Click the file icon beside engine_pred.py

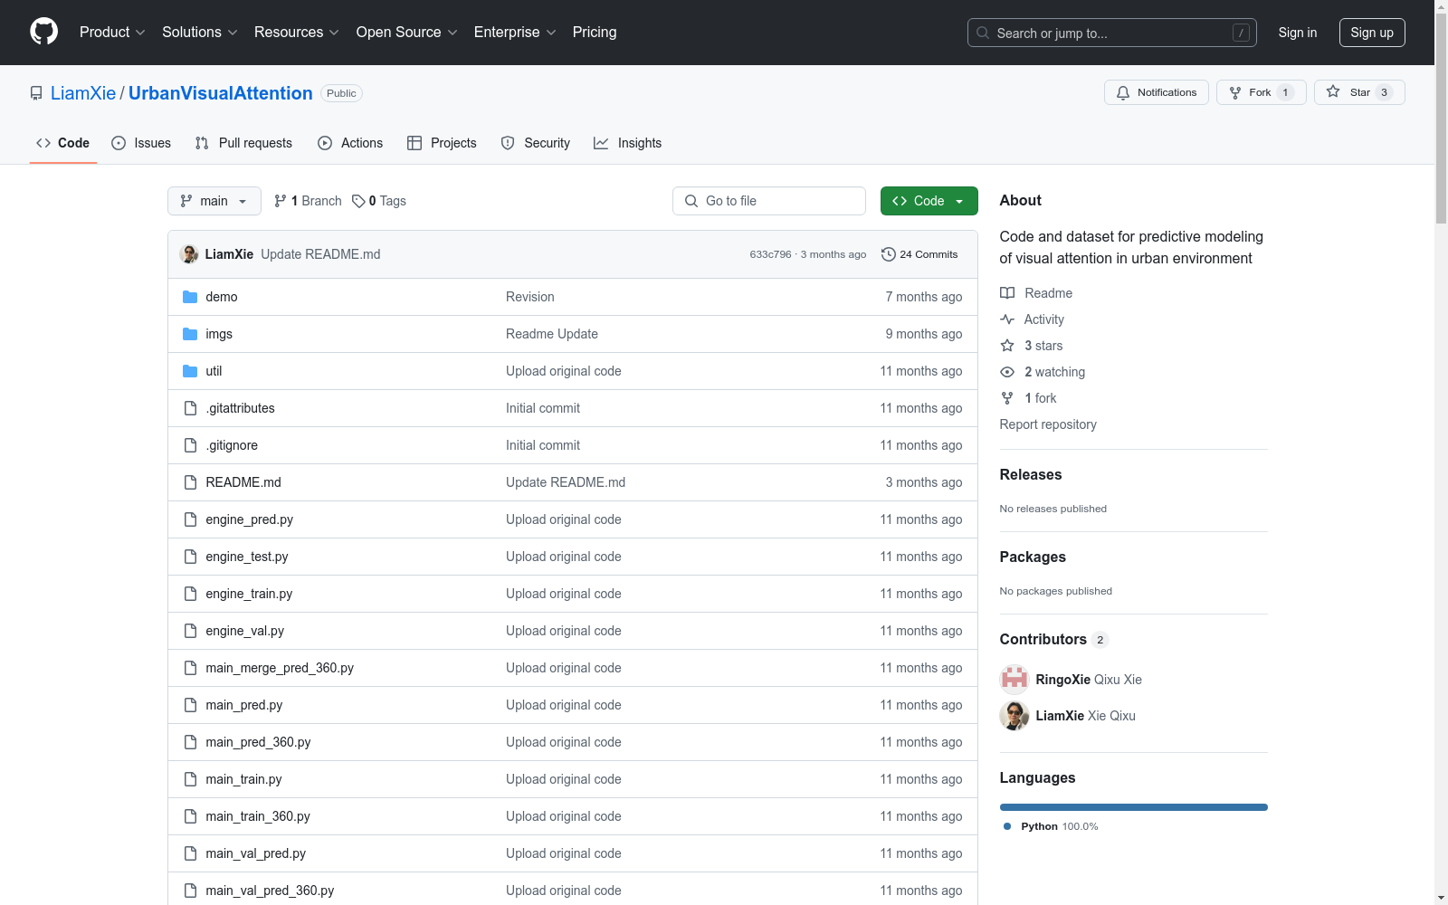click(x=190, y=519)
